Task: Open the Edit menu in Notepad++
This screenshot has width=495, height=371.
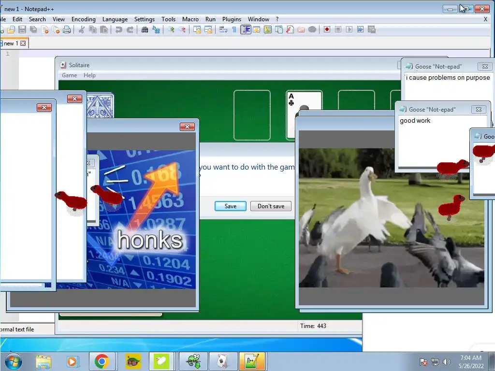Action: coord(17,19)
